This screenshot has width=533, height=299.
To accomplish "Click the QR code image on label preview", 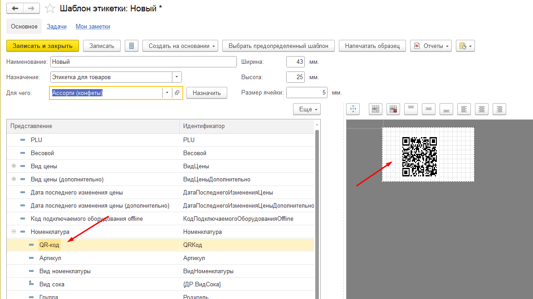I will [420, 157].
